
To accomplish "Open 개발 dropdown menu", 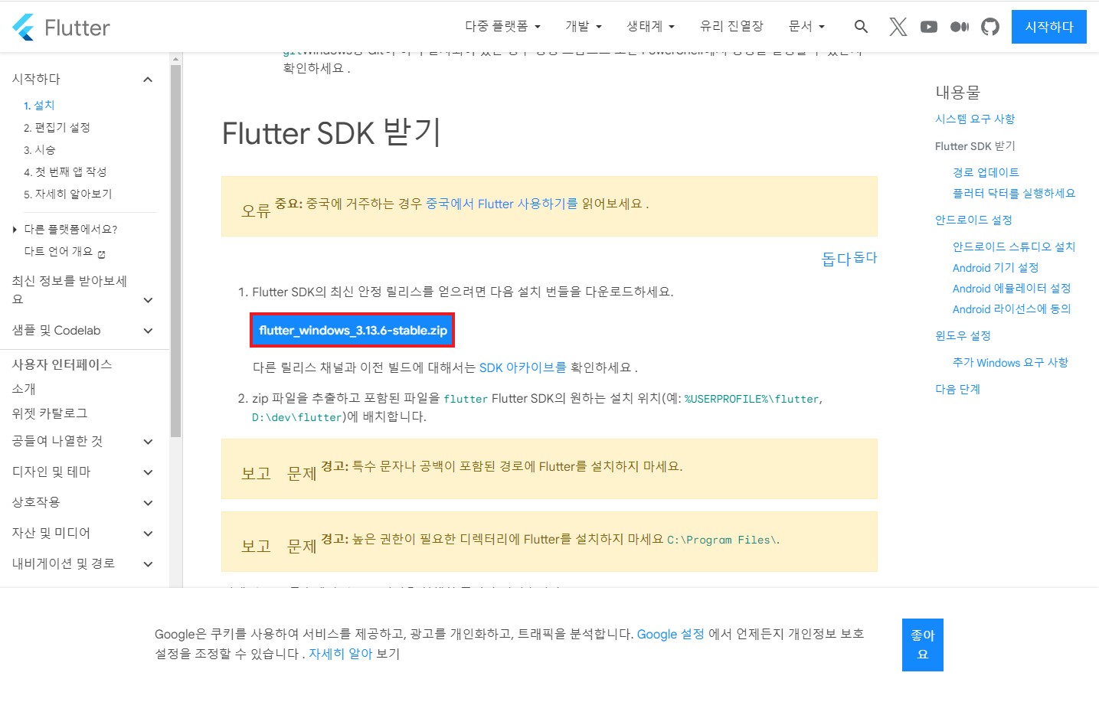I will [x=584, y=26].
